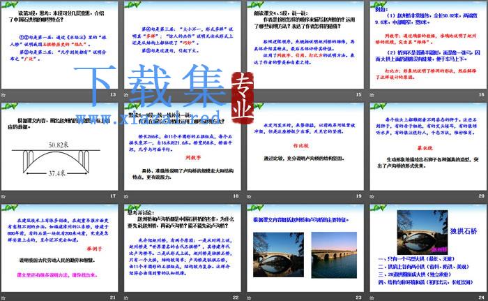Select slide 19 thumbnail mentioning 作比较

click(x=305, y=147)
